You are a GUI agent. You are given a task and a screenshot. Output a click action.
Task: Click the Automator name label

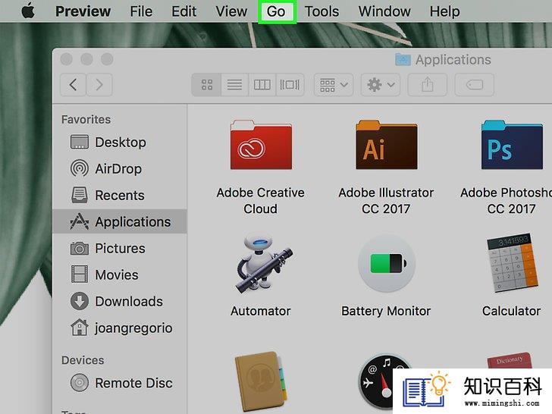[x=261, y=311]
